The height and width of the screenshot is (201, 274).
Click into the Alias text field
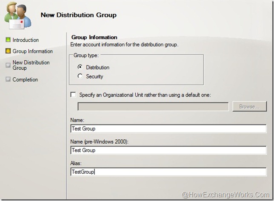[x=168, y=172]
